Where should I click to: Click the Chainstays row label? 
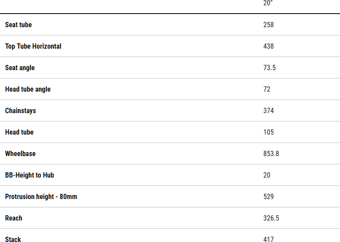(x=21, y=111)
